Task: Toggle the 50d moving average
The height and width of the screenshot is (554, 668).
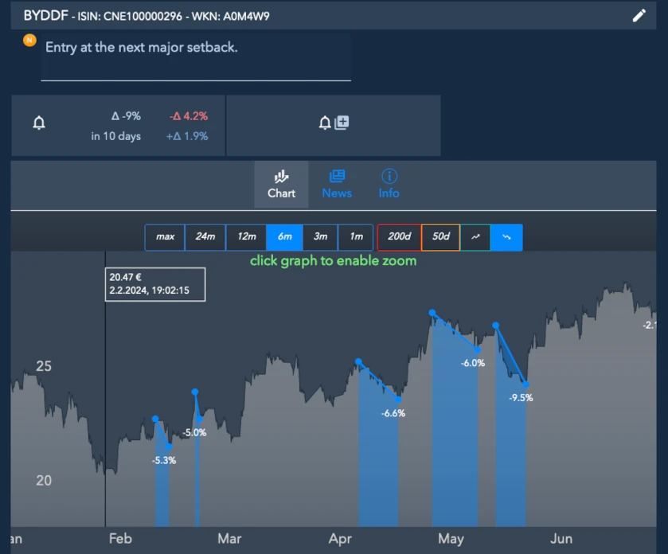Action: (440, 237)
